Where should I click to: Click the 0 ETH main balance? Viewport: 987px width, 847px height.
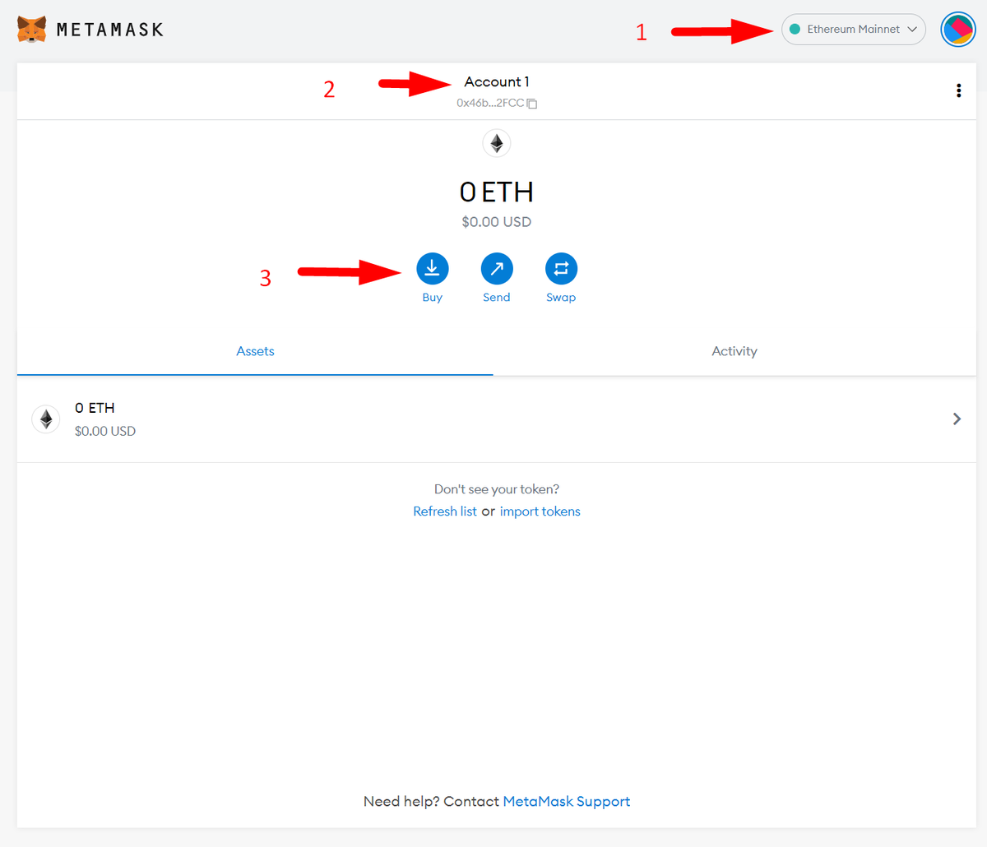[497, 192]
